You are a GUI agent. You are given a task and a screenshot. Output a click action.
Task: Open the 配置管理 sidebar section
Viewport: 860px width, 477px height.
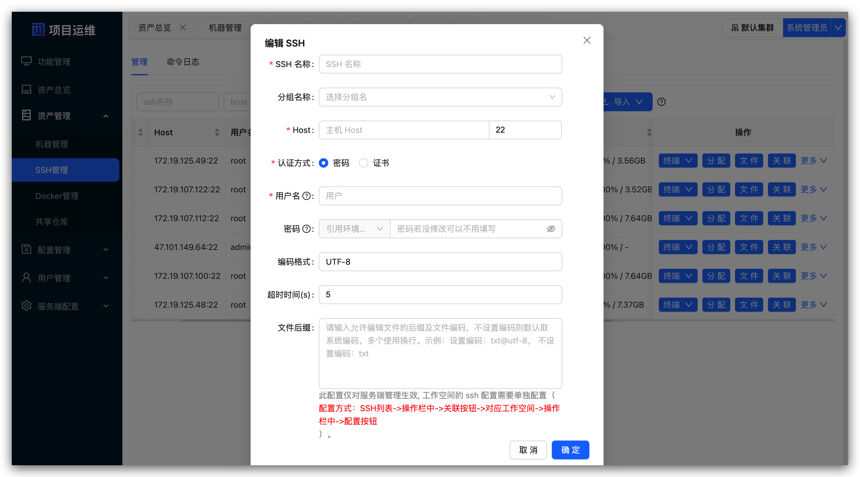(x=54, y=250)
